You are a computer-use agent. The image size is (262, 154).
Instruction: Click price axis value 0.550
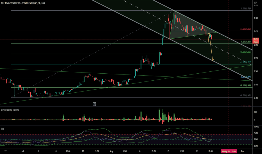(x=256, y=58)
